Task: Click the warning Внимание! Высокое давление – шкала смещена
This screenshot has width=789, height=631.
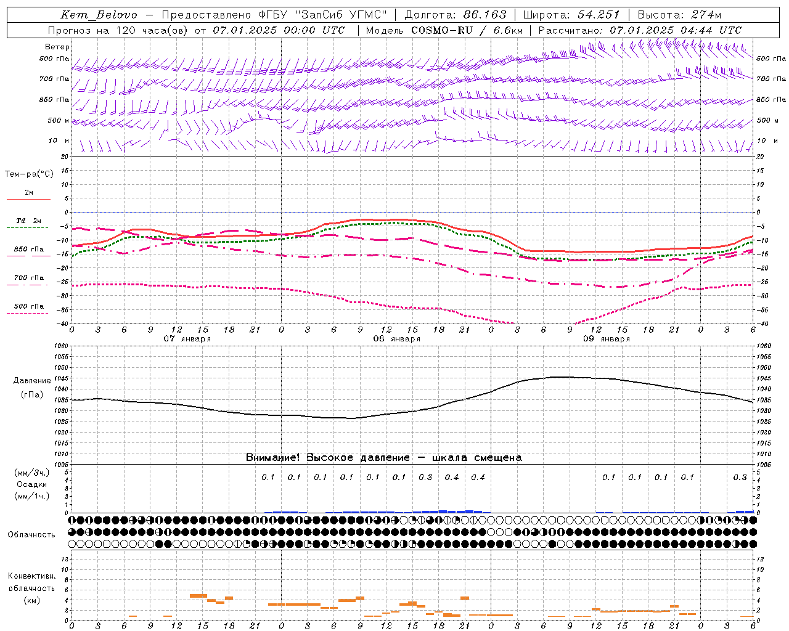Action: (x=384, y=458)
